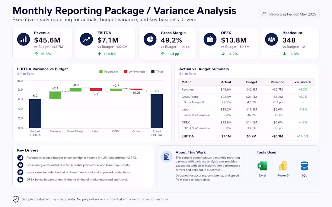Click the 348 Headcount value
This screenshot has width=332, height=207.
289,40
